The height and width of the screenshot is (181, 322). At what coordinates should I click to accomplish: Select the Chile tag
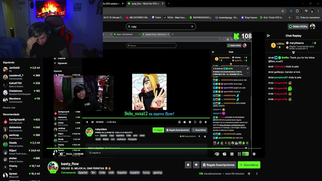pyautogui.click(x=102, y=173)
